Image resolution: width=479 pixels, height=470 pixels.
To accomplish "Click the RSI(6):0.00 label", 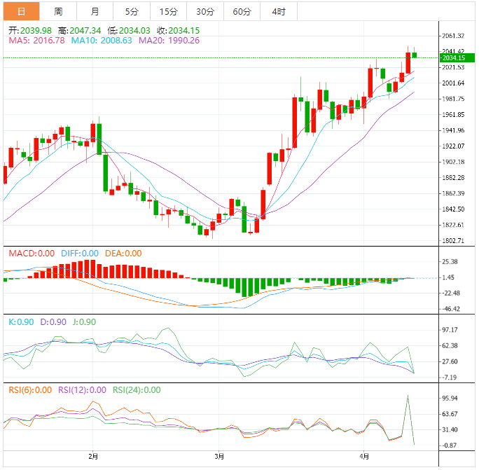I will pos(29,390).
